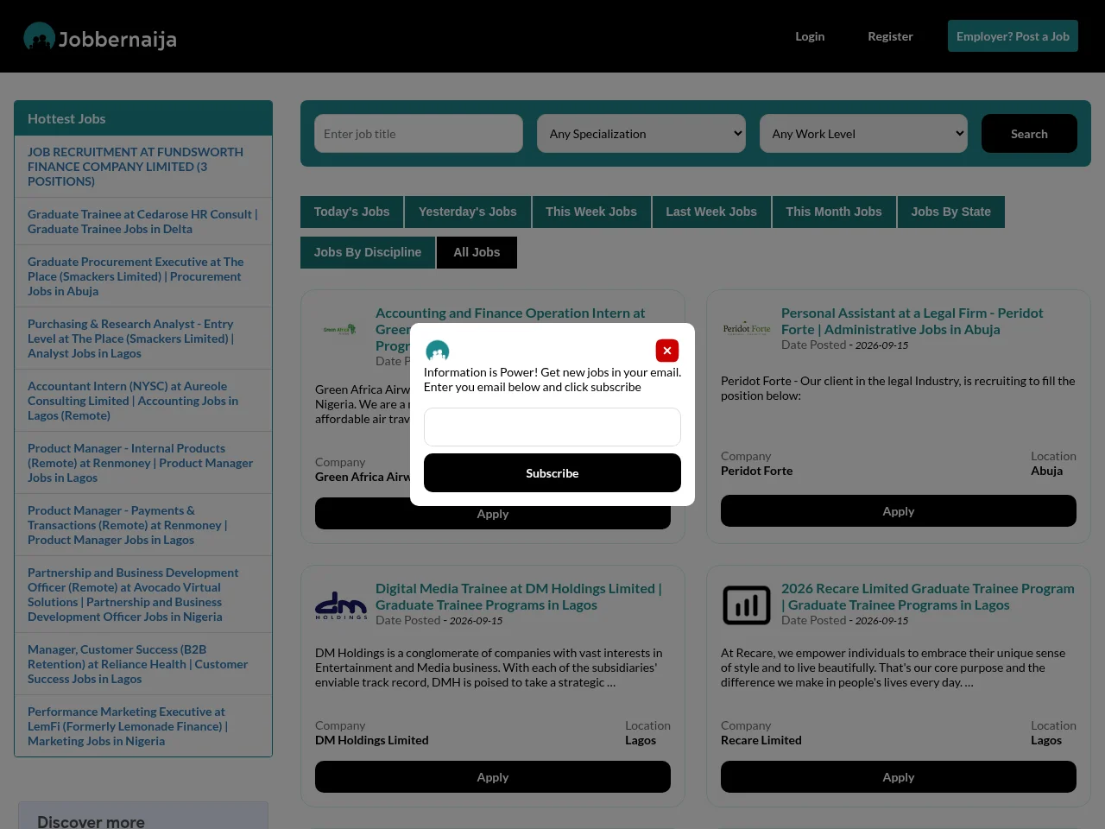Click Employer? Post a Job button
The height and width of the screenshot is (829, 1105).
pyautogui.click(x=1013, y=36)
